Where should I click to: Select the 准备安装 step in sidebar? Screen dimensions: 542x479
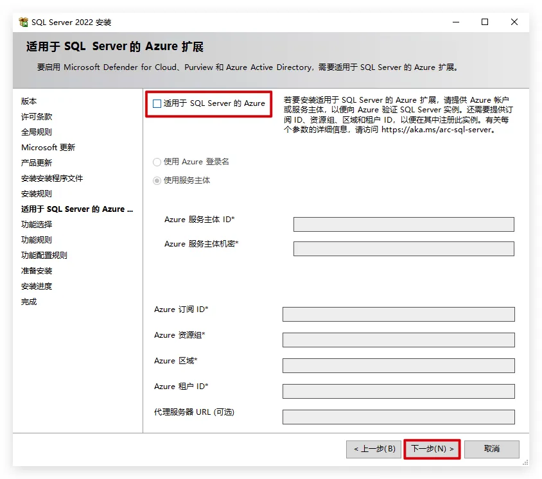click(x=37, y=271)
